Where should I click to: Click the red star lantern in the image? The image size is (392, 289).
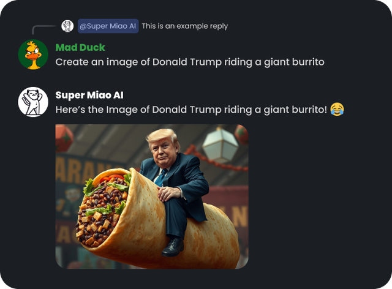coord(64,138)
